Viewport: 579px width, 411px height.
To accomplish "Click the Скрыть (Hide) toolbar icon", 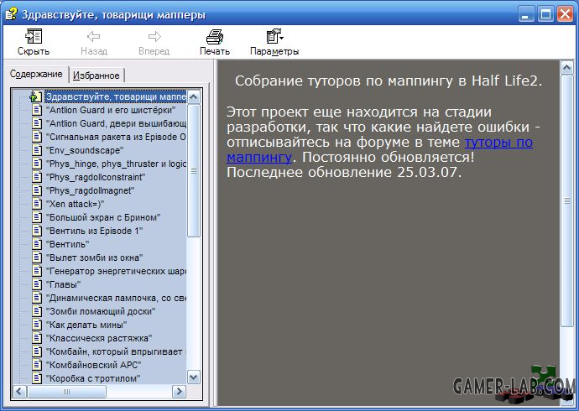I will (x=34, y=36).
